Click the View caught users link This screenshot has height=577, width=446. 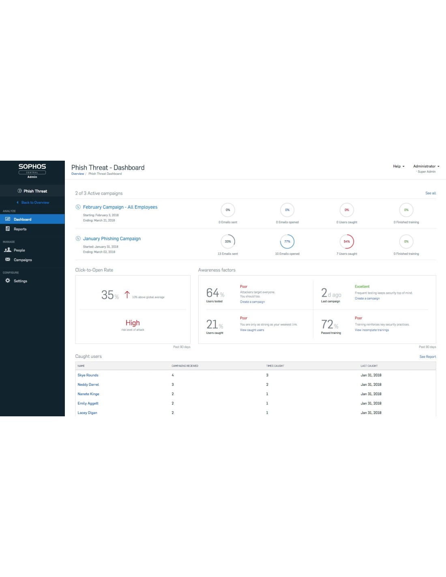tap(252, 330)
